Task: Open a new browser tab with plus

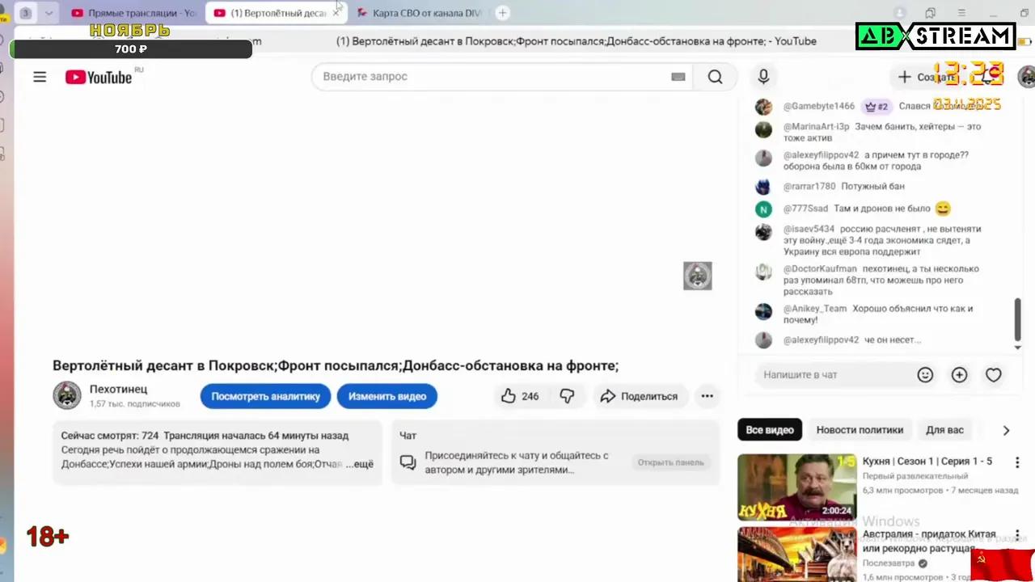Action: tap(502, 13)
